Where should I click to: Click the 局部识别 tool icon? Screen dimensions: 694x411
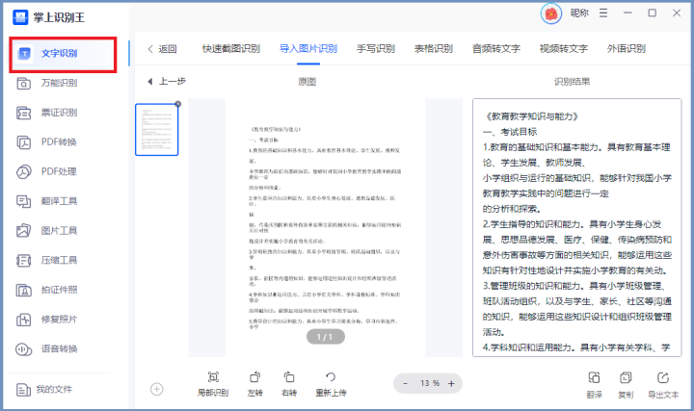click(x=213, y=377)
